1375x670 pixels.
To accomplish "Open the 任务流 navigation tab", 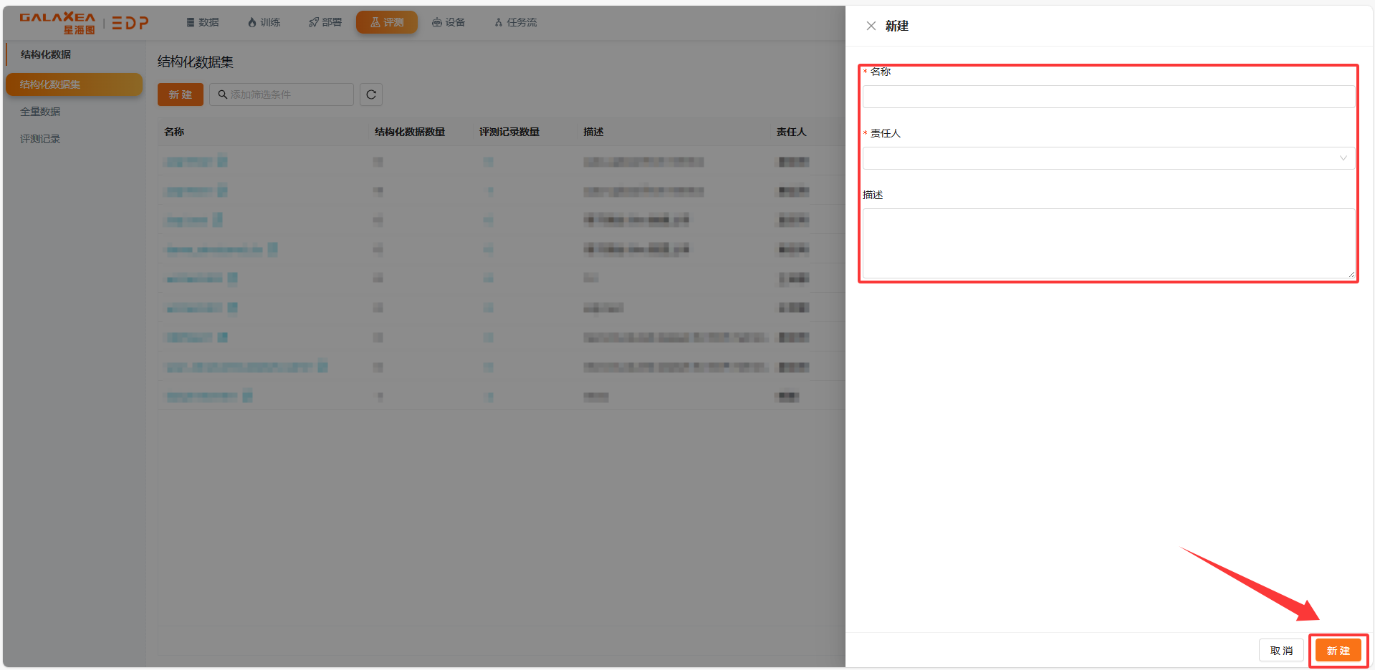I will tap(516, 23).
